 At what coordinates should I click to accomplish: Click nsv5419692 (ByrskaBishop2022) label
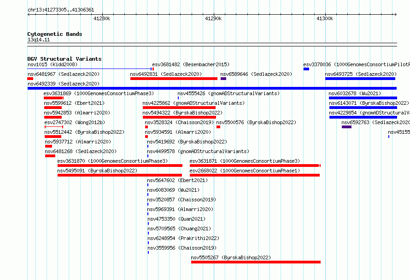tap(187, 142)
